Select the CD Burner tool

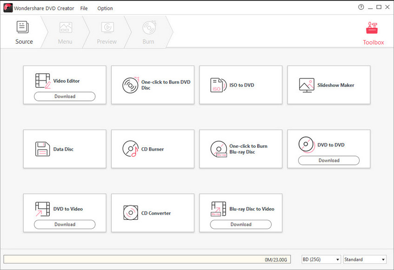click(153, 149)
